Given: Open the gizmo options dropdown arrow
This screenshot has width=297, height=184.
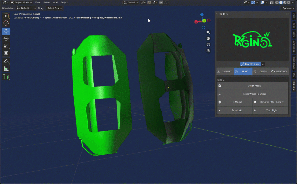Looking at the screenshot, I should [x=257, y=2].
